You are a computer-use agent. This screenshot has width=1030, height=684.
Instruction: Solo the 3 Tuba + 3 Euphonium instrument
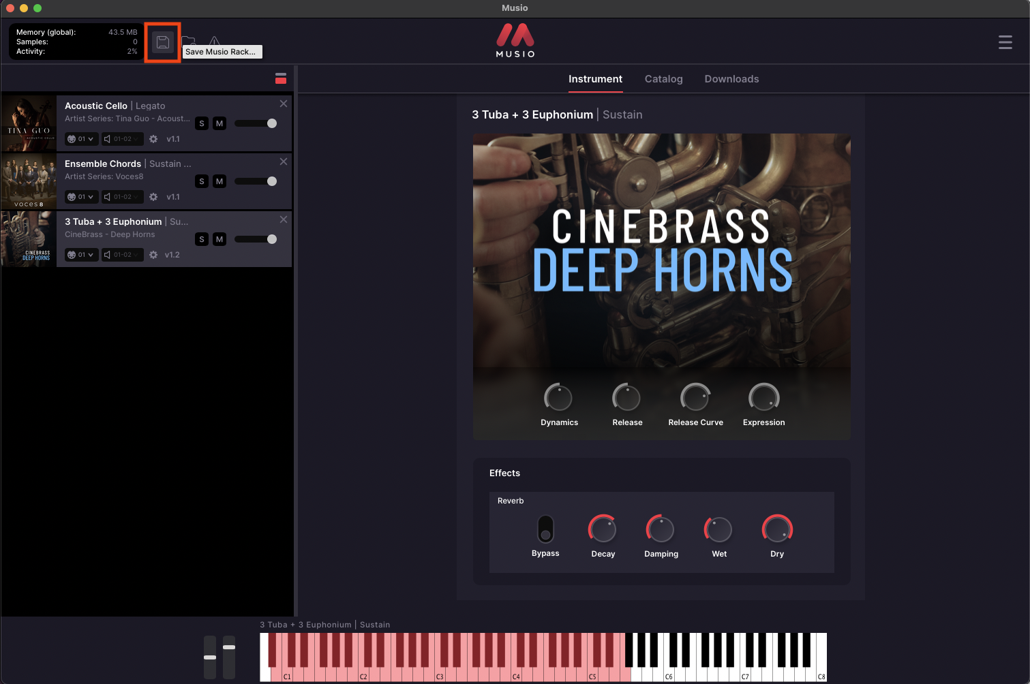click(x=202, y=239)
